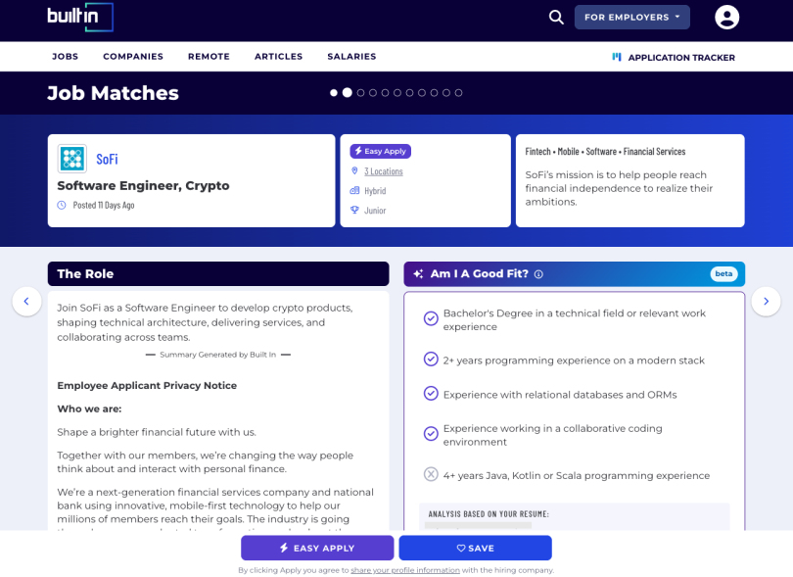793x577 pixels.
Task: Open the SoFi company name link
Action: pyautogui.click(x=108, y=160)
